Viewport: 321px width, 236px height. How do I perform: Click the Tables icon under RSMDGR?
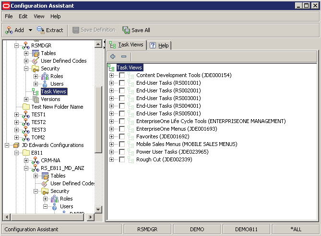coord(36,53)
